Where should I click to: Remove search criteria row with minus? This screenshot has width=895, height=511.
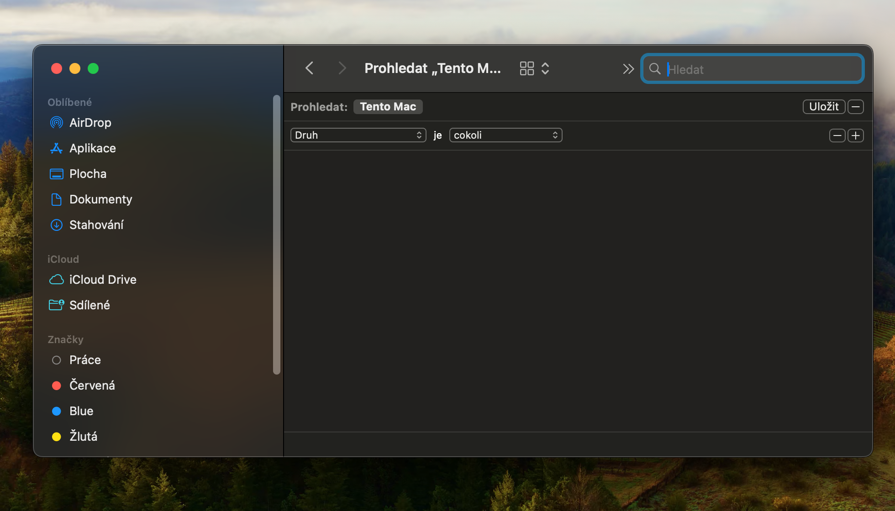[837, 136]
